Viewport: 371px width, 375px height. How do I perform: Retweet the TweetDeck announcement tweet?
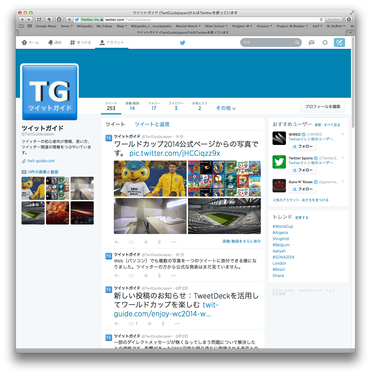tap(131, 324)
